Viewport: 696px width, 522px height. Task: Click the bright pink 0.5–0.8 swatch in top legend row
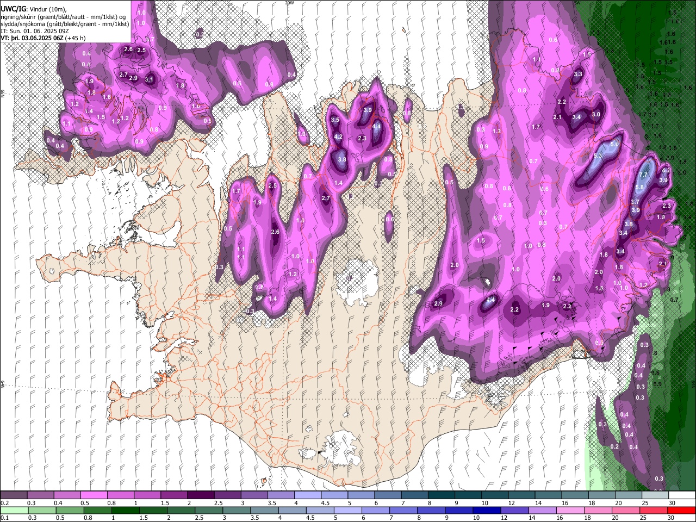[94, 495]
